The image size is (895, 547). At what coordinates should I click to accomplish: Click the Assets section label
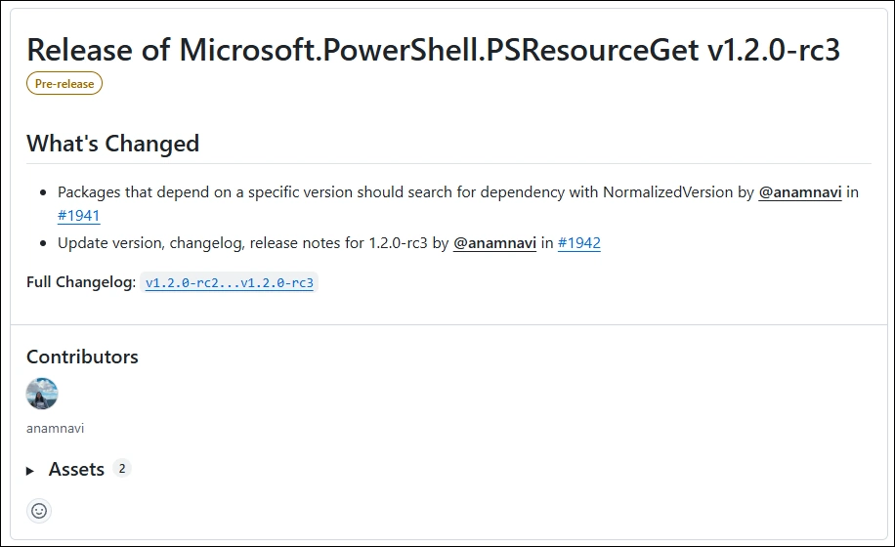pyautogui.click(x=76, y=470)
